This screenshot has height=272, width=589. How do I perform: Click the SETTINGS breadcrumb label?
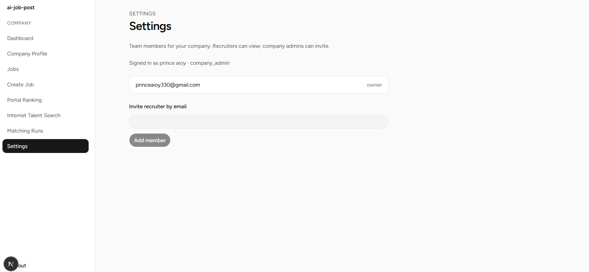[x=142, y=14]
